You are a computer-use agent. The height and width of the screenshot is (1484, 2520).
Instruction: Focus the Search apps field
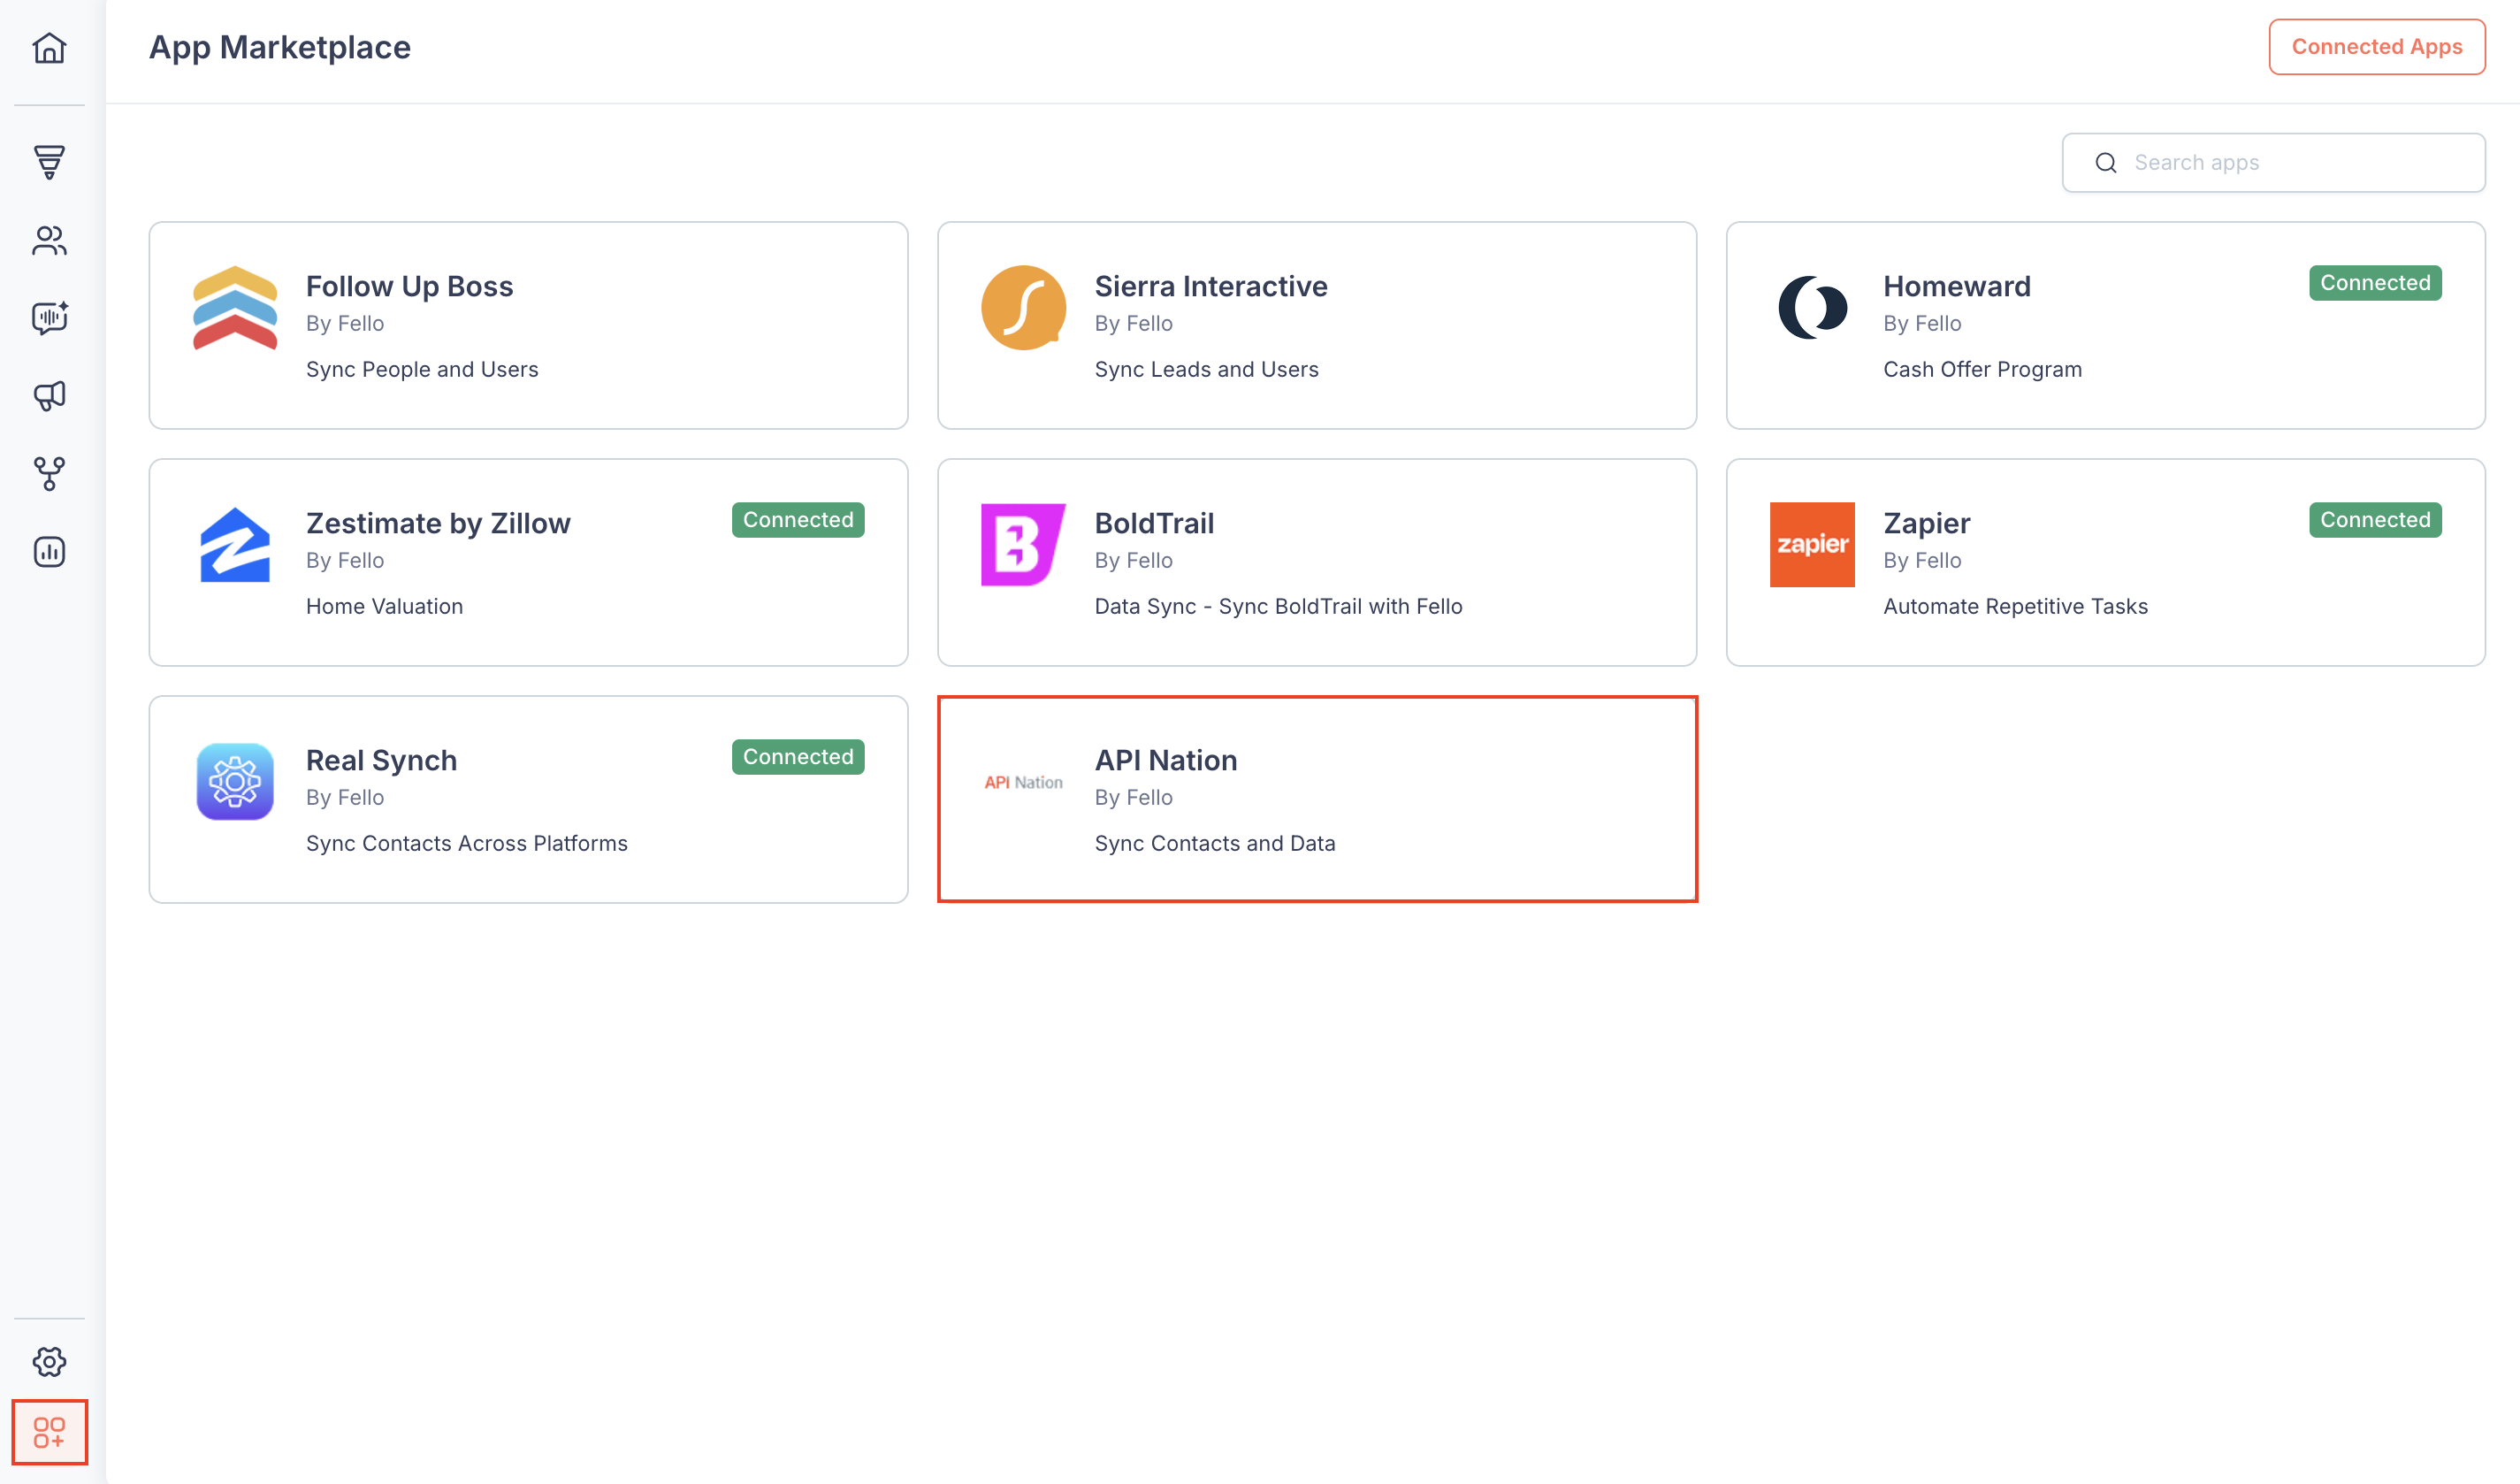click(2273, 162)
